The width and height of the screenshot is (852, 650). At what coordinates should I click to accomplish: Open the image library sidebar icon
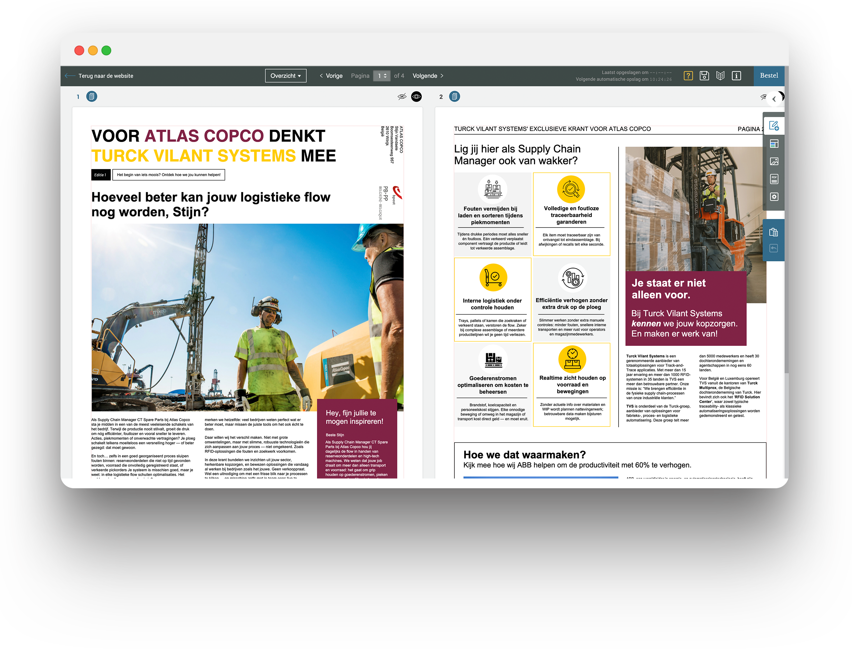pos(774,161)
